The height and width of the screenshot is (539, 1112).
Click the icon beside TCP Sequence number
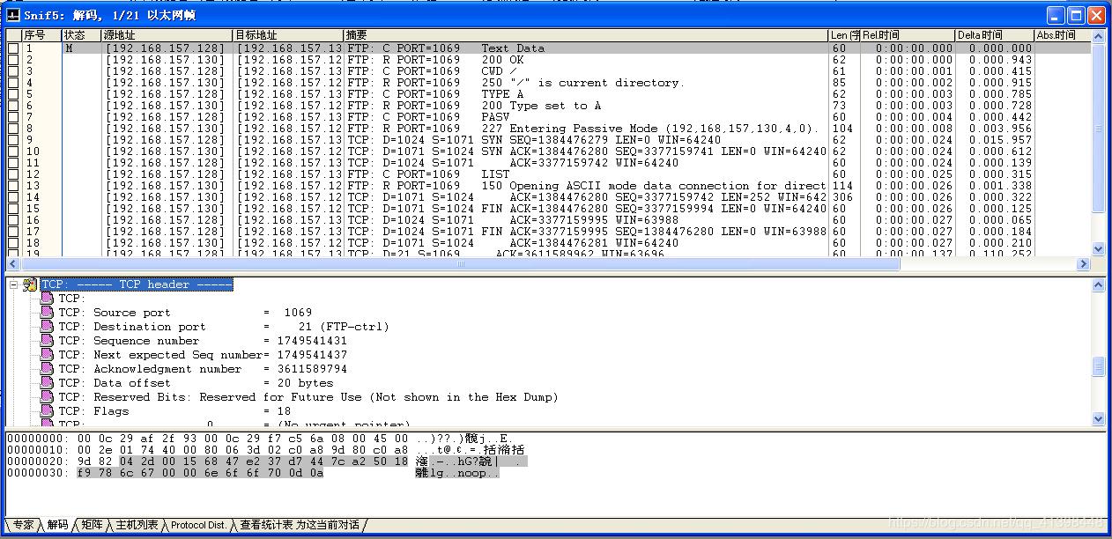tap(47, 341)
